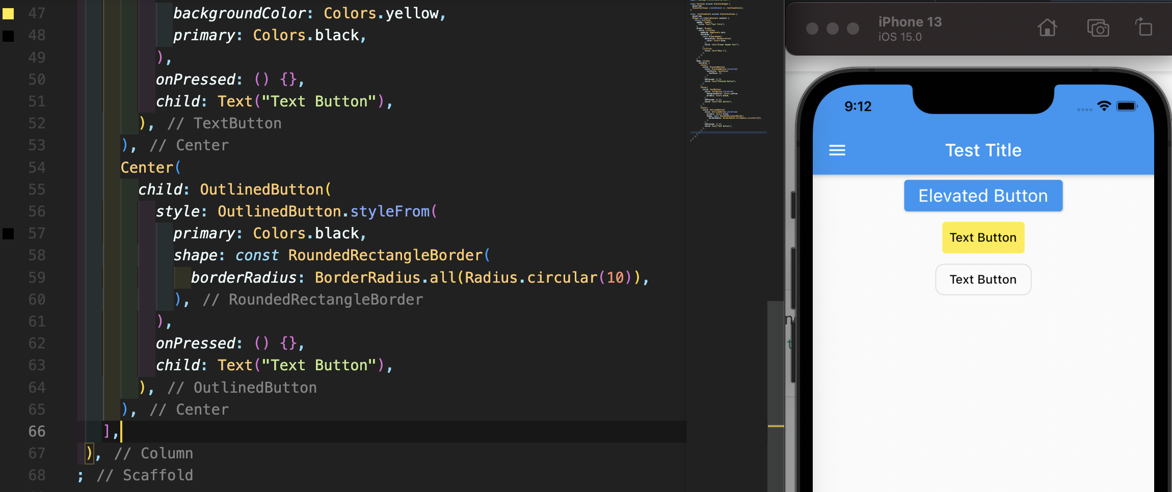Click the 'iPhone 13' simulator title
Viewport: 1172px width, 492px height.
coord(910,22)
